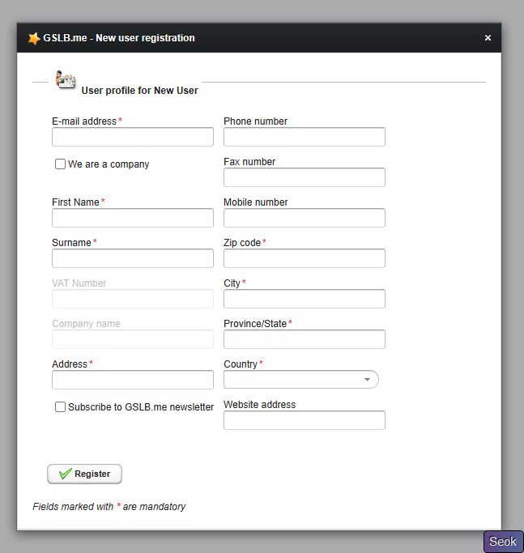Click the Province/State field

[305, 339]
